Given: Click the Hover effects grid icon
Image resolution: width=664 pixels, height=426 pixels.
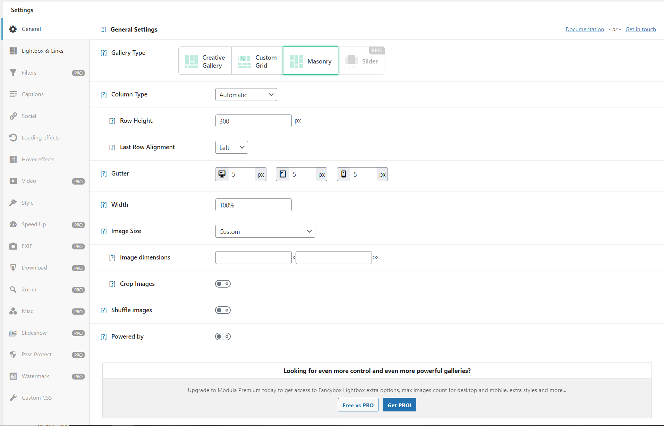Looking at the screenshot, I should pos(13,159).
